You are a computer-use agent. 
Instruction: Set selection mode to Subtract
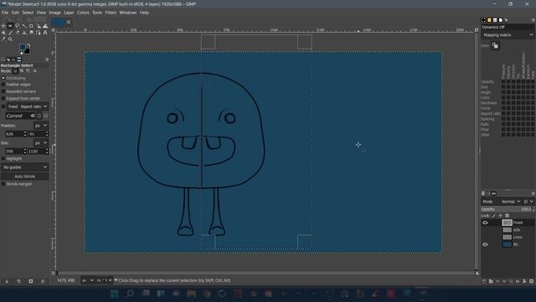point(28,70)
